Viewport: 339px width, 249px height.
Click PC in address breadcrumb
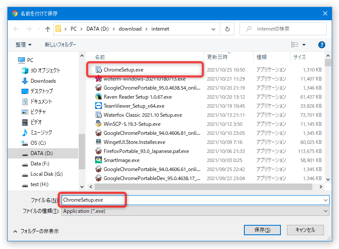pyautogui.click(x=74, y=29)
